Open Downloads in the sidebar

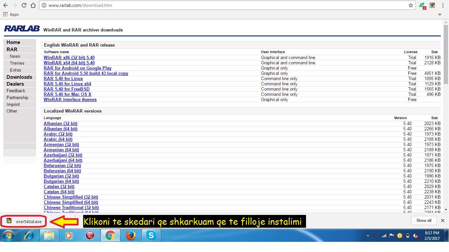click(x=20, y=77)
